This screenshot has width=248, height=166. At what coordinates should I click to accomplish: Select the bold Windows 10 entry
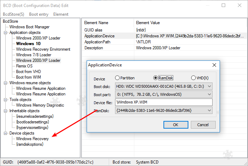[x=28, y=44]
